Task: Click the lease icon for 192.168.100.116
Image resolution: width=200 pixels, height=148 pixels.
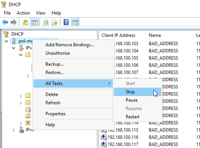Action: click(x=104, y=137)
